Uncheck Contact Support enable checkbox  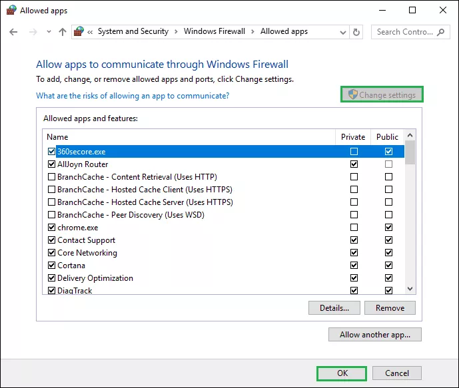pos(51,240)
